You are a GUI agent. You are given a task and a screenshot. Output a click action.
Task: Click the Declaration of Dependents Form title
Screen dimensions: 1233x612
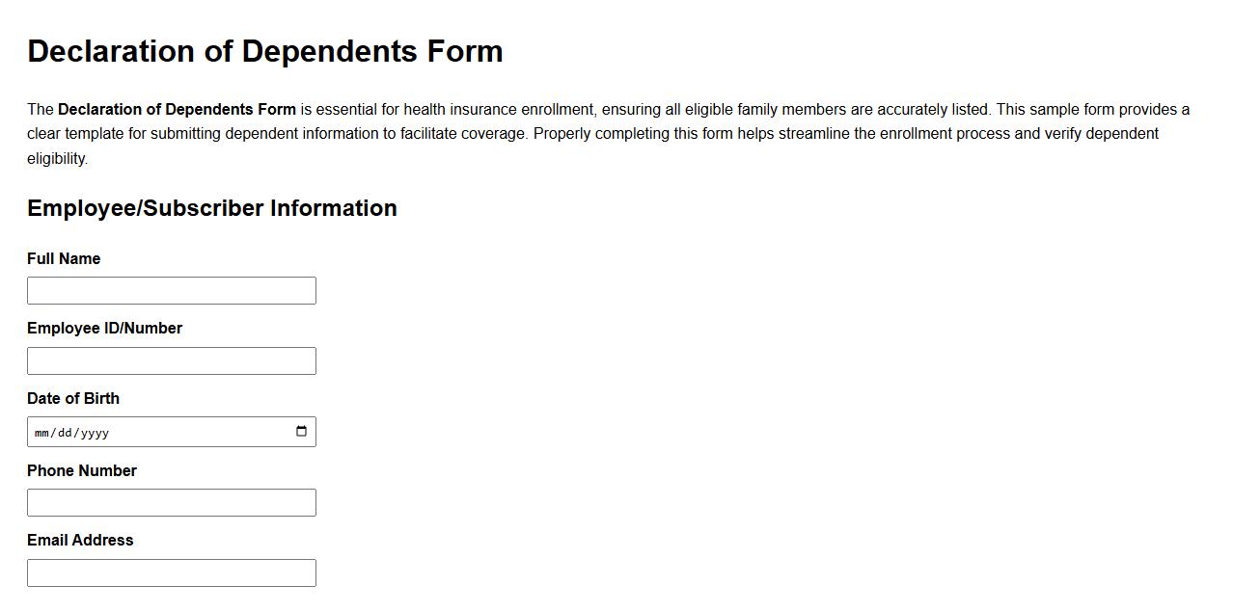click(265, 51)
